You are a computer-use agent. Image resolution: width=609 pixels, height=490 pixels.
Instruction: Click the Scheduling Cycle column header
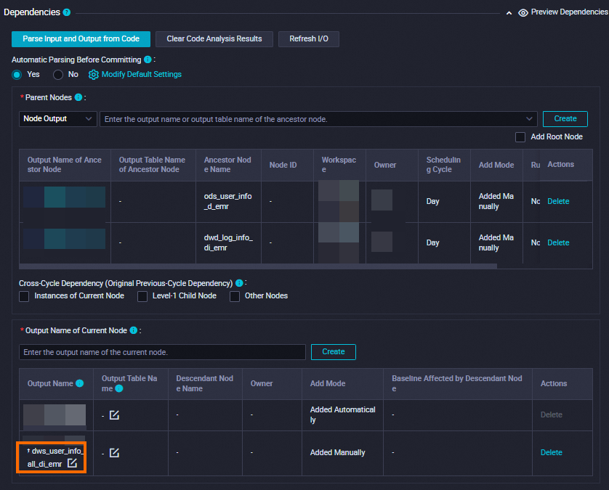pyautogui.click(x=443, y=165)
